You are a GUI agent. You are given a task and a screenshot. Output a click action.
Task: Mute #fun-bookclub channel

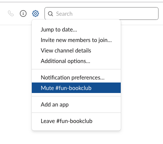pos(76,88)
